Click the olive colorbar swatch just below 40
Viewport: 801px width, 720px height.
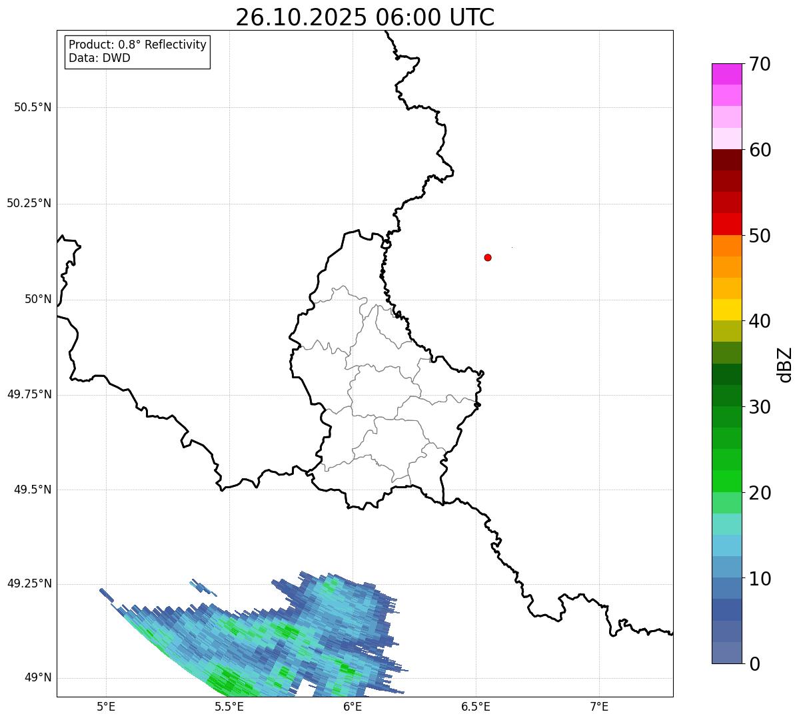726,331
